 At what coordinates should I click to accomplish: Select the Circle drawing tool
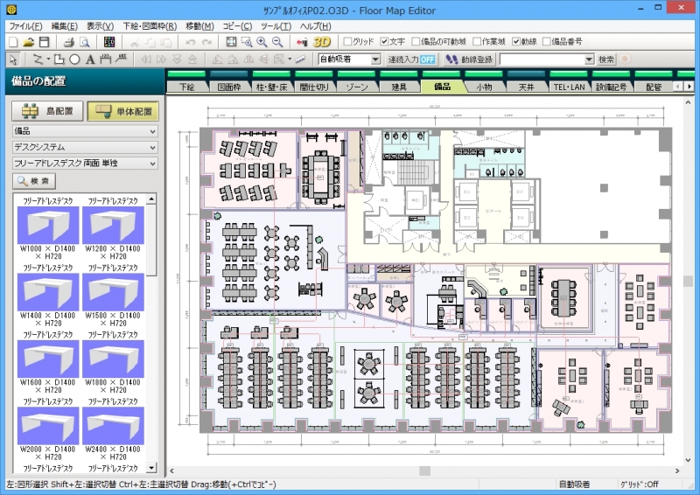coord(75,59)
